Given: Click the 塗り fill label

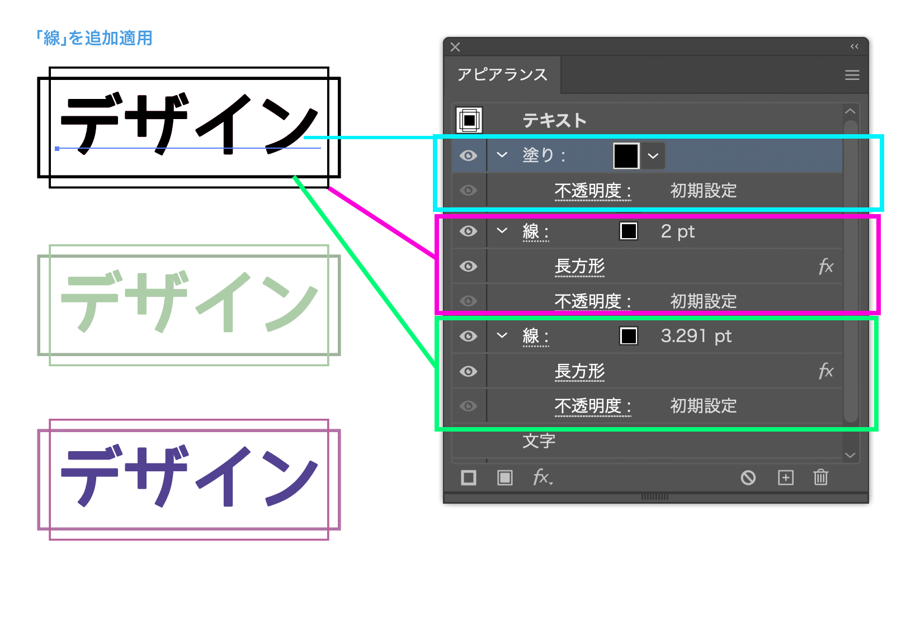Looking at the screenshot, I should (x=544, y=155).
